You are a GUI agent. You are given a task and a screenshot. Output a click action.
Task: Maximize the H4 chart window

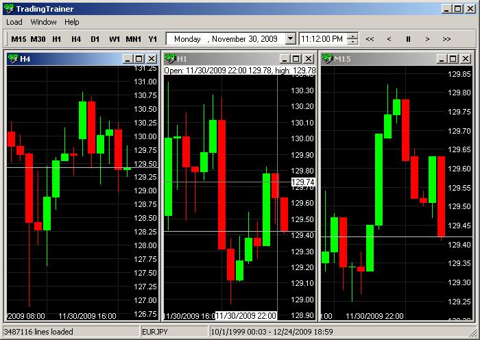(x=139, y=59)
